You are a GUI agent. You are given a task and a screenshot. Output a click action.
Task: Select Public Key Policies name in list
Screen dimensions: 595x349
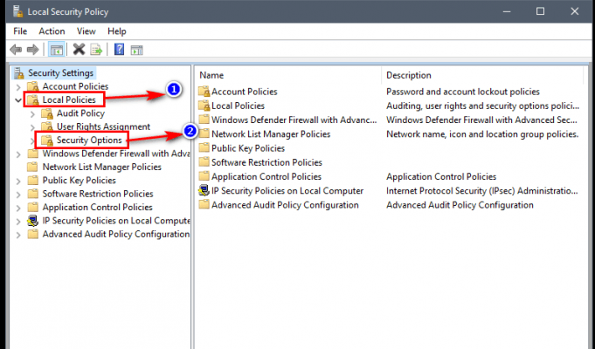click(248, 148)
